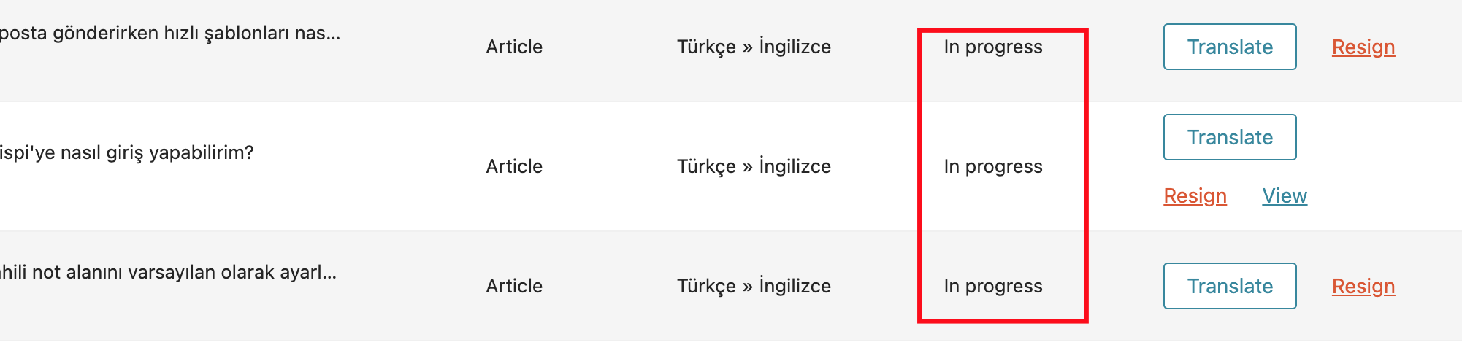Click Resign link in 'nasıl giriş yapabilirim' row
The height and width of the screenshot is (353, 1462).
(x=1195, y=195)
